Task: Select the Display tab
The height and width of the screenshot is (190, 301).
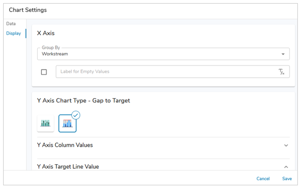Action: pos(13,34)
